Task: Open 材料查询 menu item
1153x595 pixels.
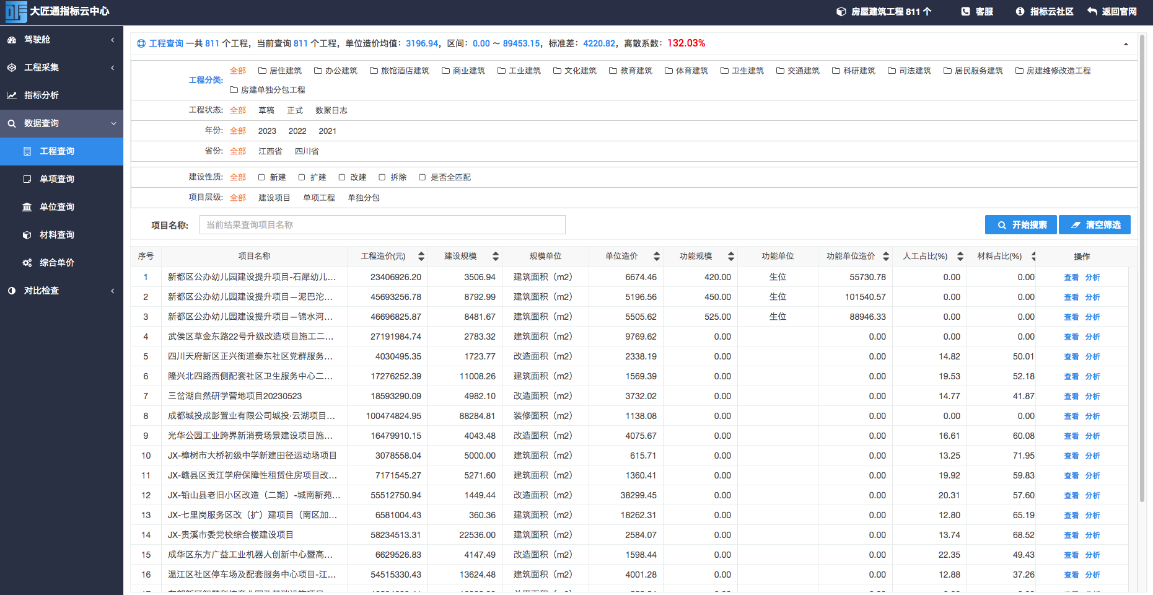Action: coord(62,235)
